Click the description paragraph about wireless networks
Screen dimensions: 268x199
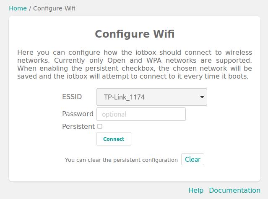(134, 64)
